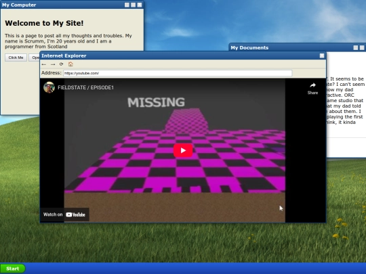Click the Address: label

point(52,73)
